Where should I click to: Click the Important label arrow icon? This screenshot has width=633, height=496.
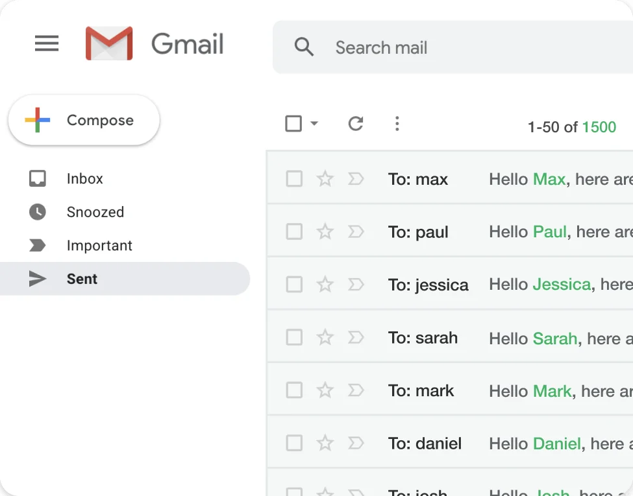37,245
